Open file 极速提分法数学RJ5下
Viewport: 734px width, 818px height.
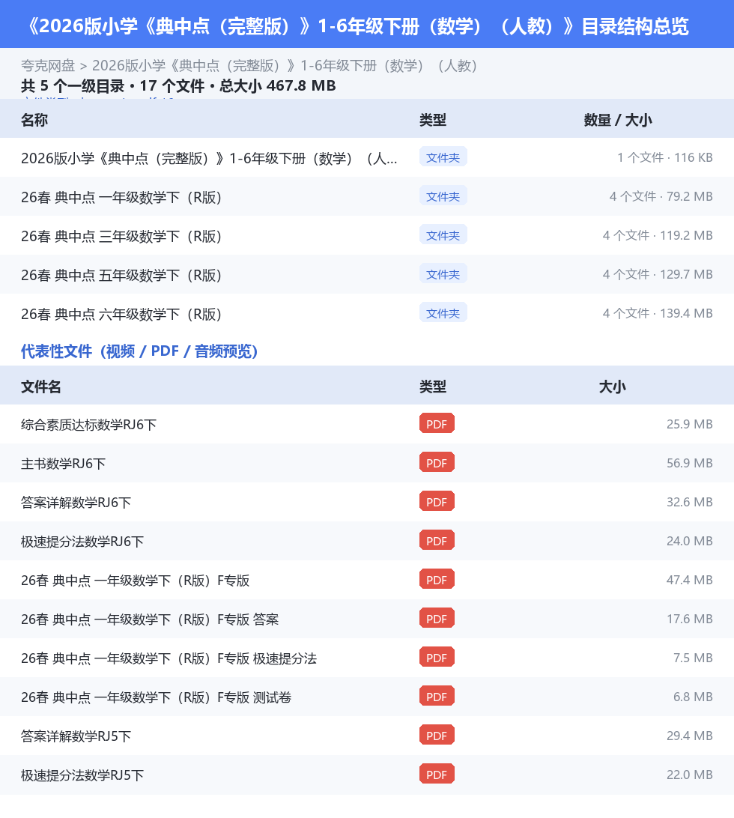click(x=82, y=775)
